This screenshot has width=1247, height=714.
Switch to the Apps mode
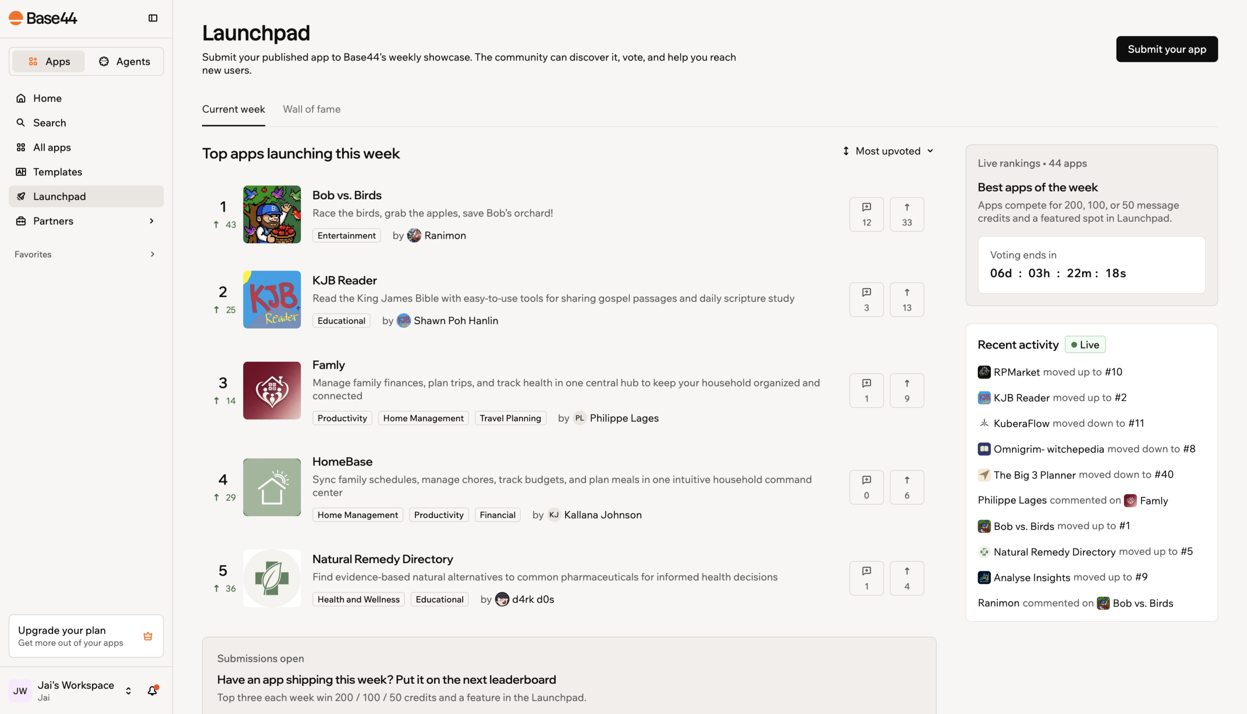[49, 61]
